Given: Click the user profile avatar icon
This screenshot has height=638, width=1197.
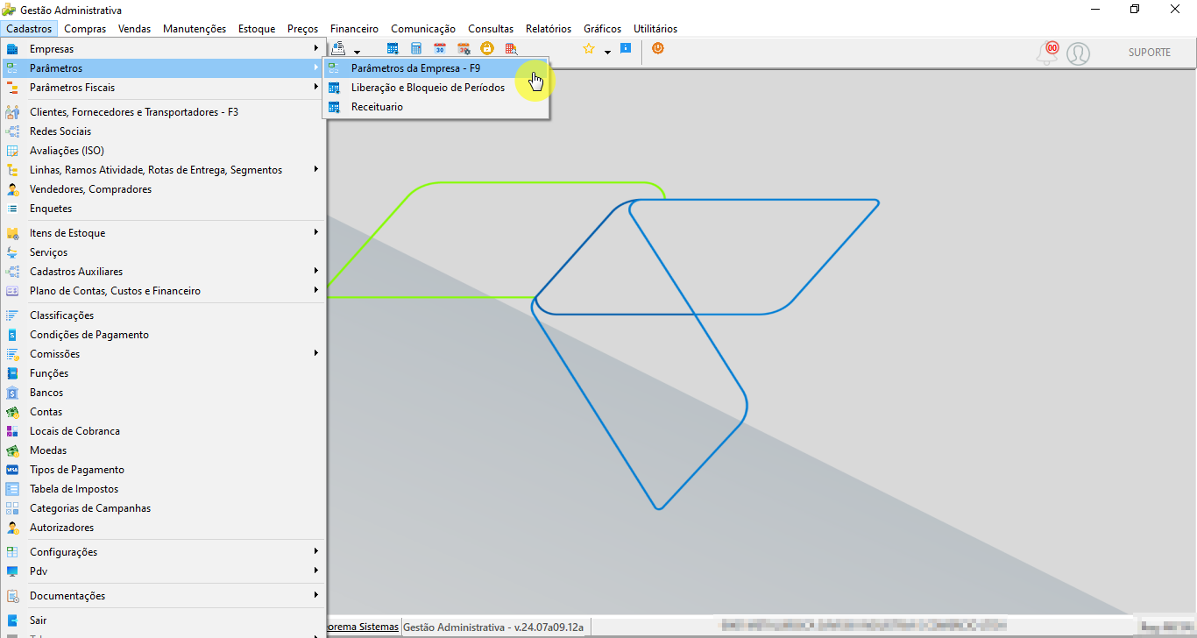Looking at the screenshot, I should pyautogui.click(x=1079, y=53).
